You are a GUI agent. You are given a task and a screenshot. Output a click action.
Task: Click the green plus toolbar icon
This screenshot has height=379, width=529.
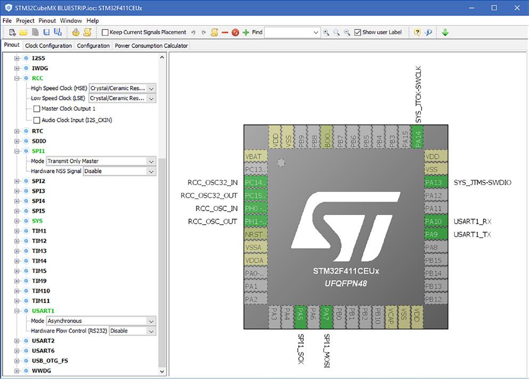click(x=246, y=33)
